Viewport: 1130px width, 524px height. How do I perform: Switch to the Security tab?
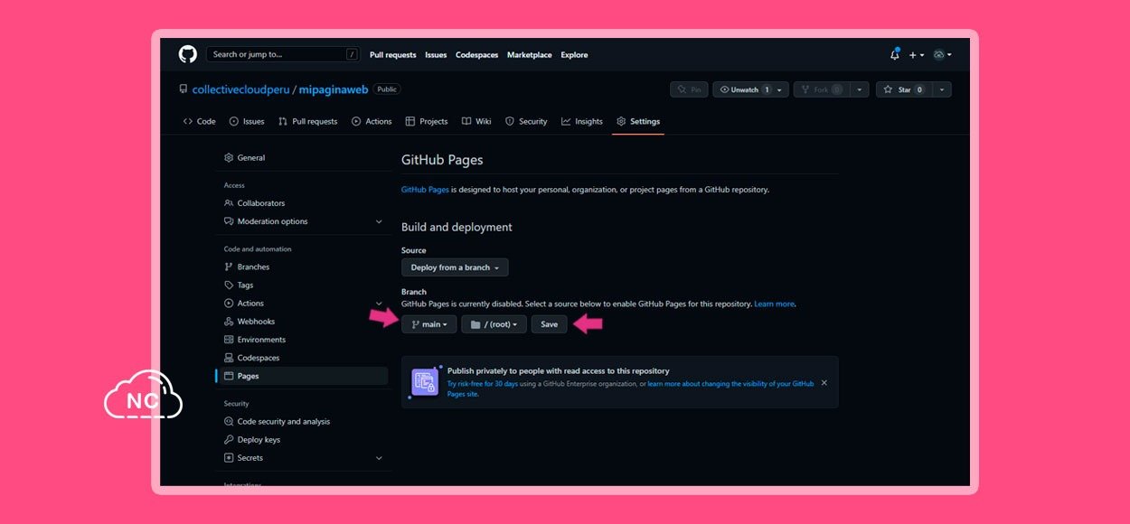[526, 121]
